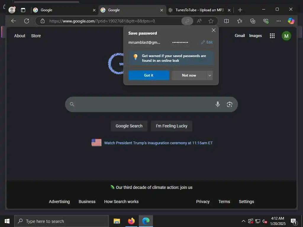Close the first Google tab
This screenshot has width=303, height=227.
click(x=94, y=10)
